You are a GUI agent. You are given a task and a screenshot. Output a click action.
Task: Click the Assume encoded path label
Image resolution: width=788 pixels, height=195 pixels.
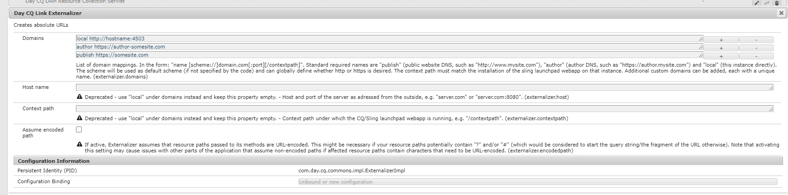43,132
